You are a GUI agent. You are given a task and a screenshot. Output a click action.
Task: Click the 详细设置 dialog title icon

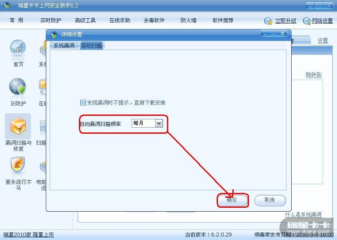[x=54, y=34]
